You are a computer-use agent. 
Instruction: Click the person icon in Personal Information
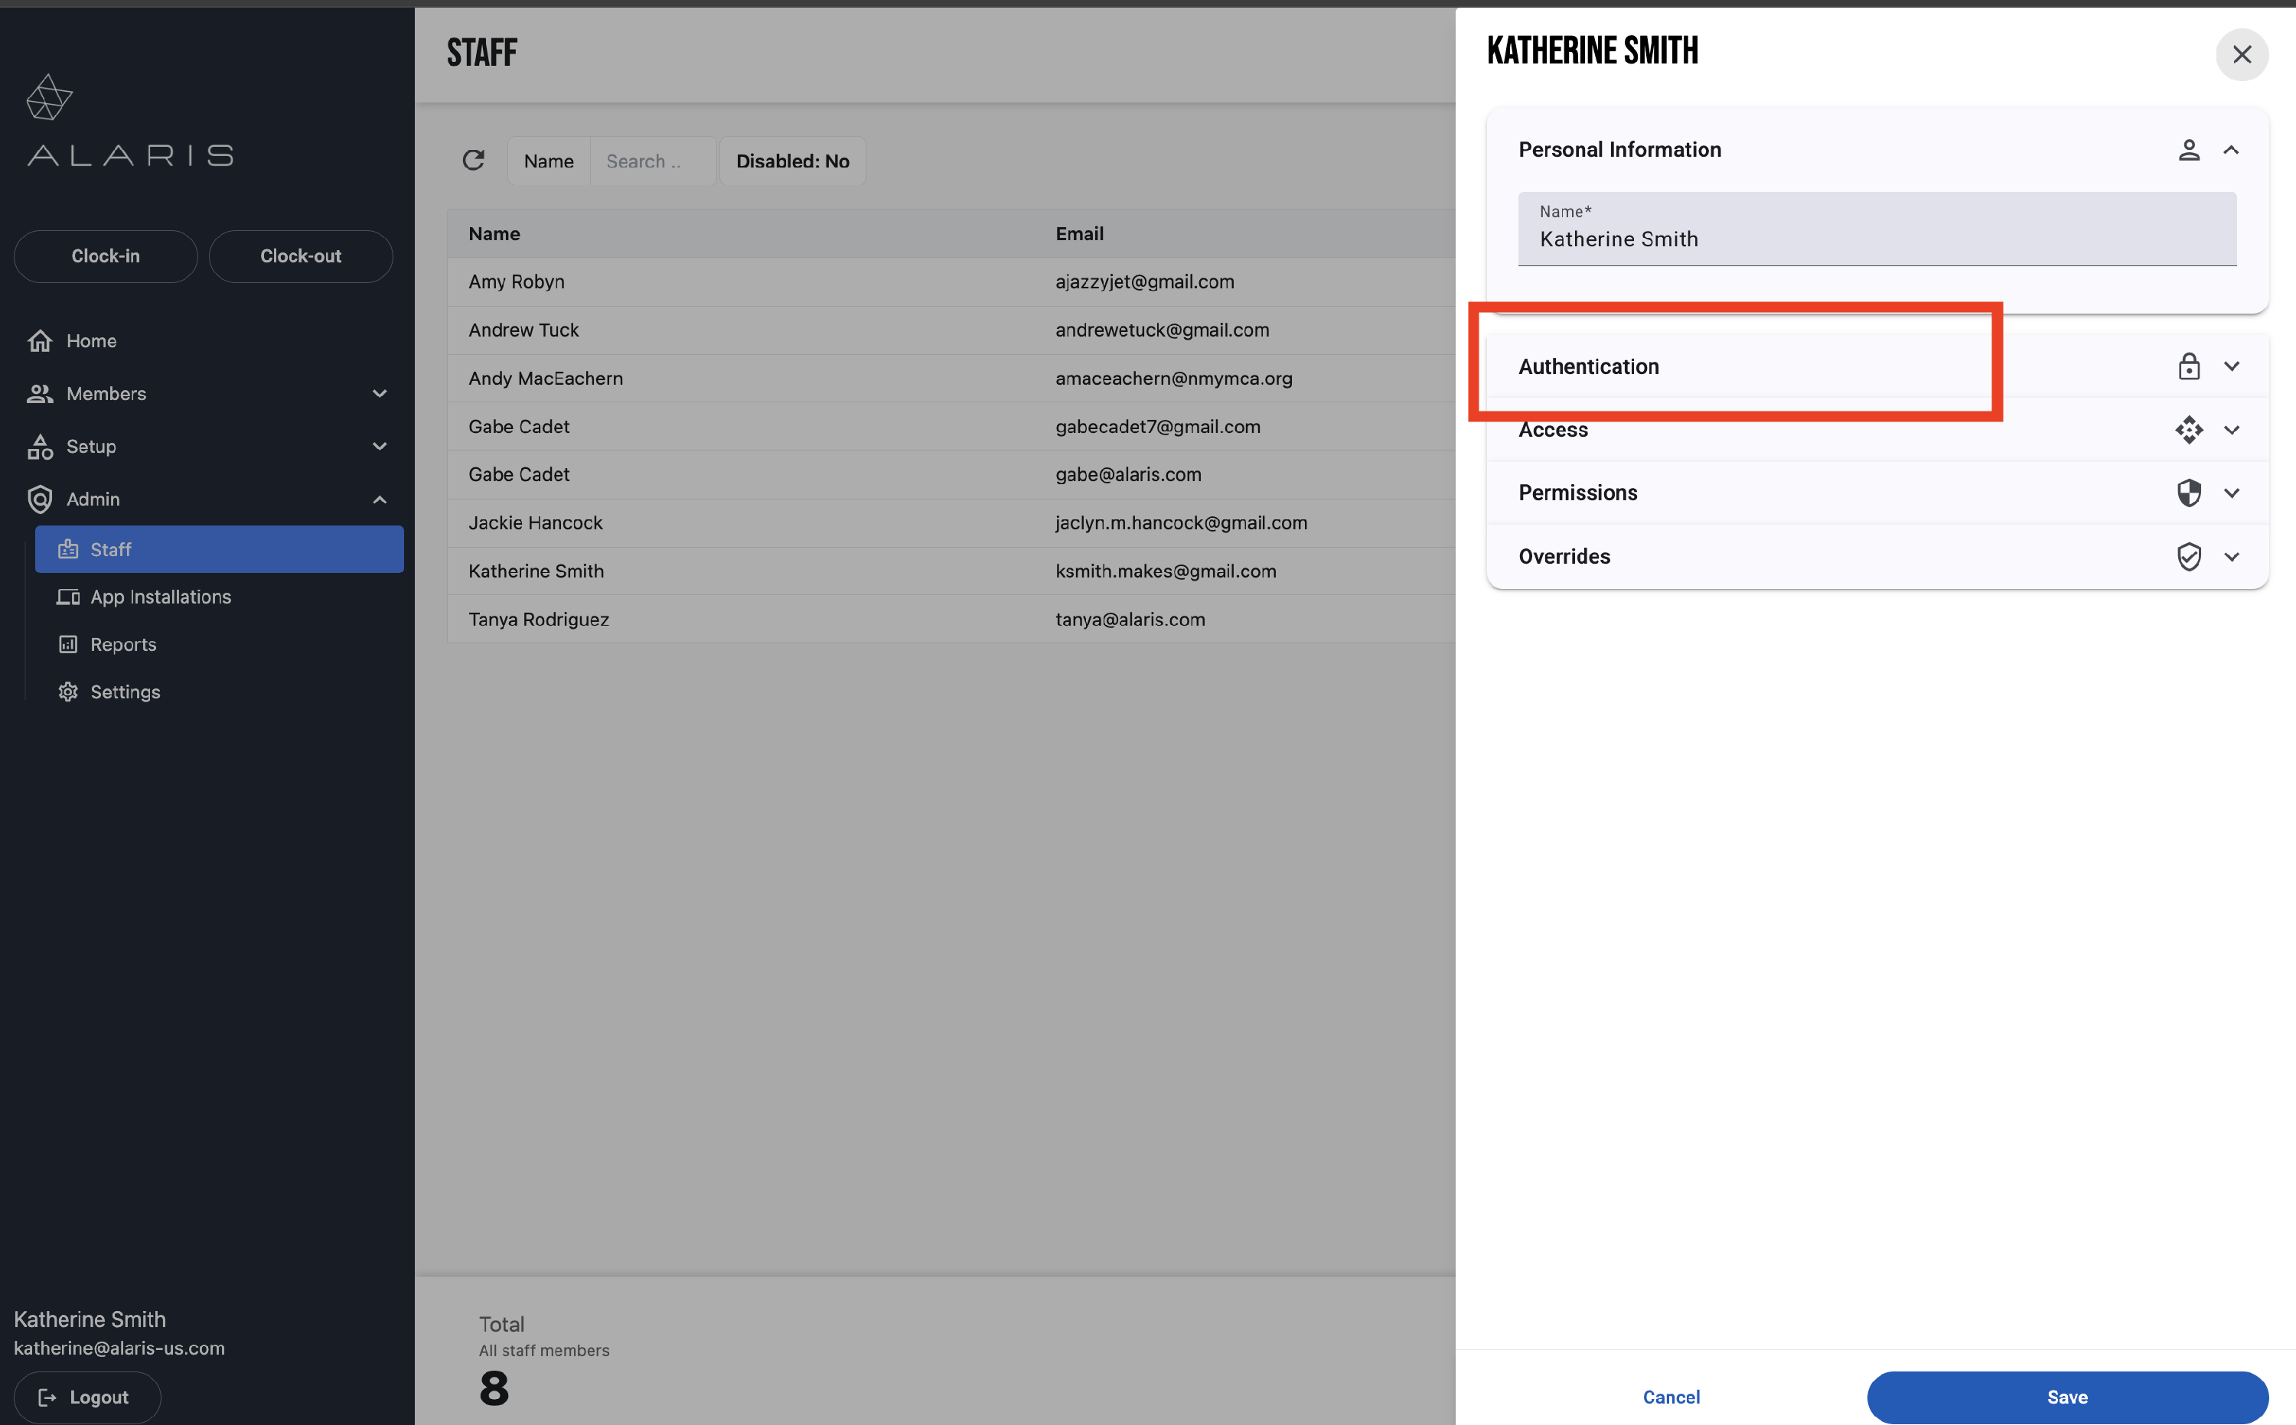2189,150
